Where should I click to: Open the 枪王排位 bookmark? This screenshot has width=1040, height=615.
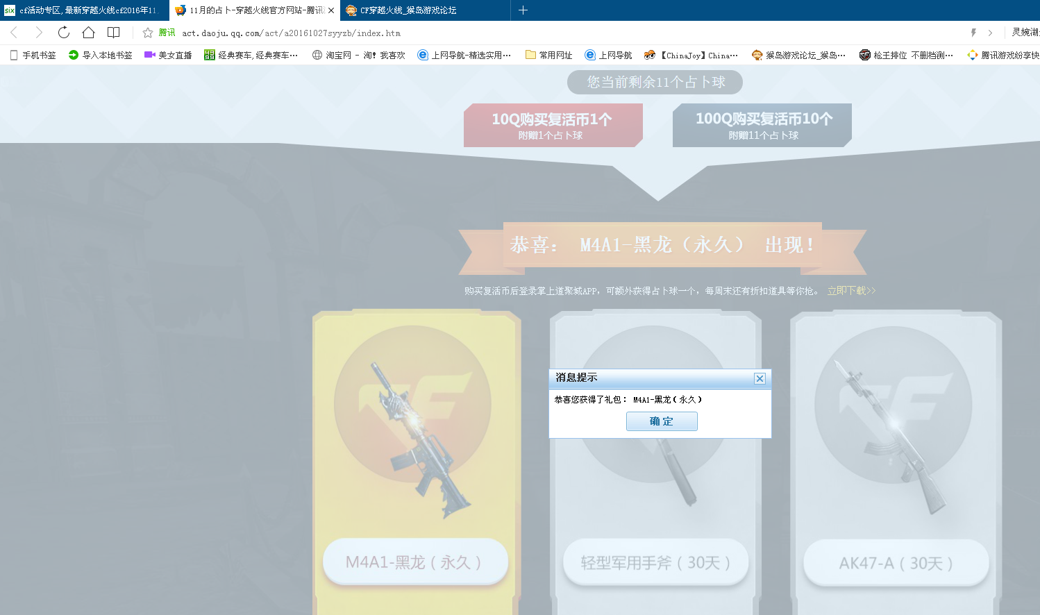[907, 55]
